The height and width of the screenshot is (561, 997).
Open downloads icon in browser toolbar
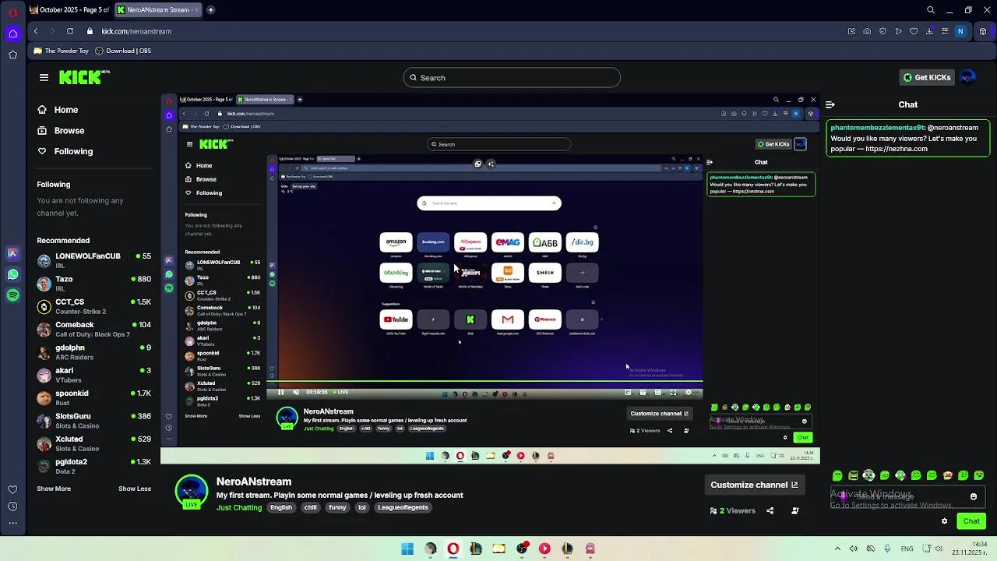(x=929, y=31)
